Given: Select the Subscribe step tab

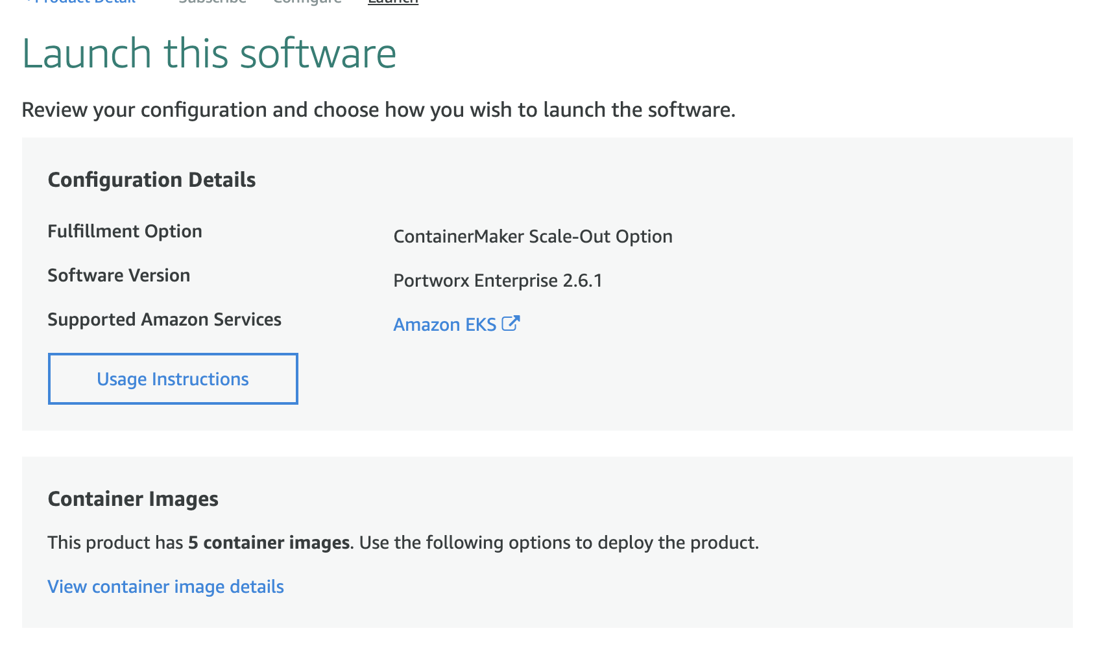Looking at the screenshot, I should coord(212,2).
